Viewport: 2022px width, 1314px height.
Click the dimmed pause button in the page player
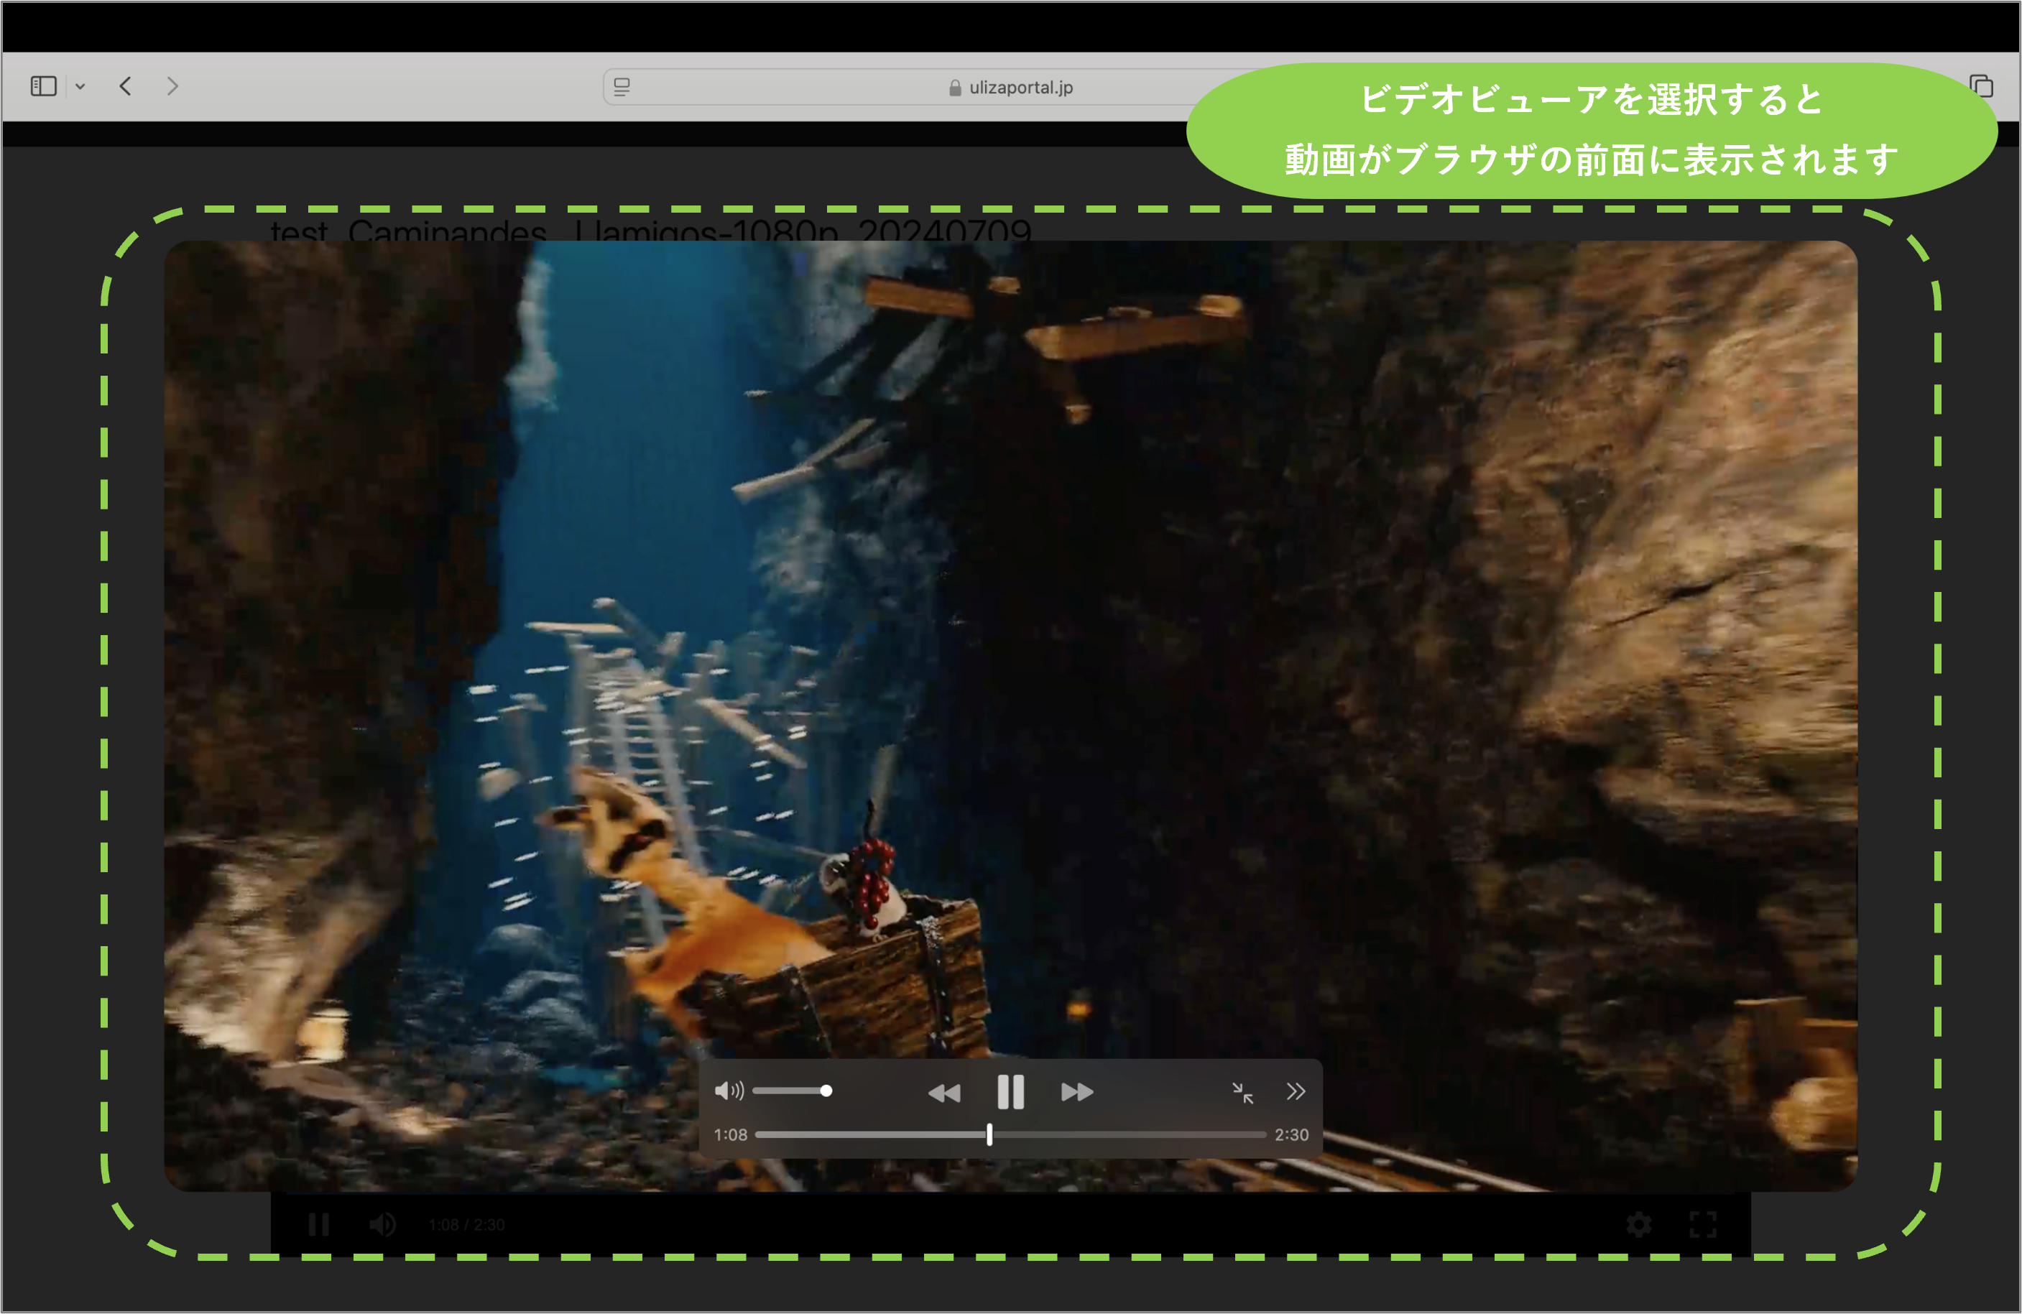[318, 1224]
